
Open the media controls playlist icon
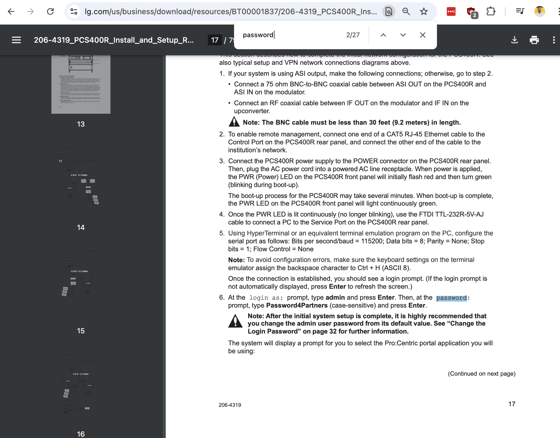click(520, 11)
